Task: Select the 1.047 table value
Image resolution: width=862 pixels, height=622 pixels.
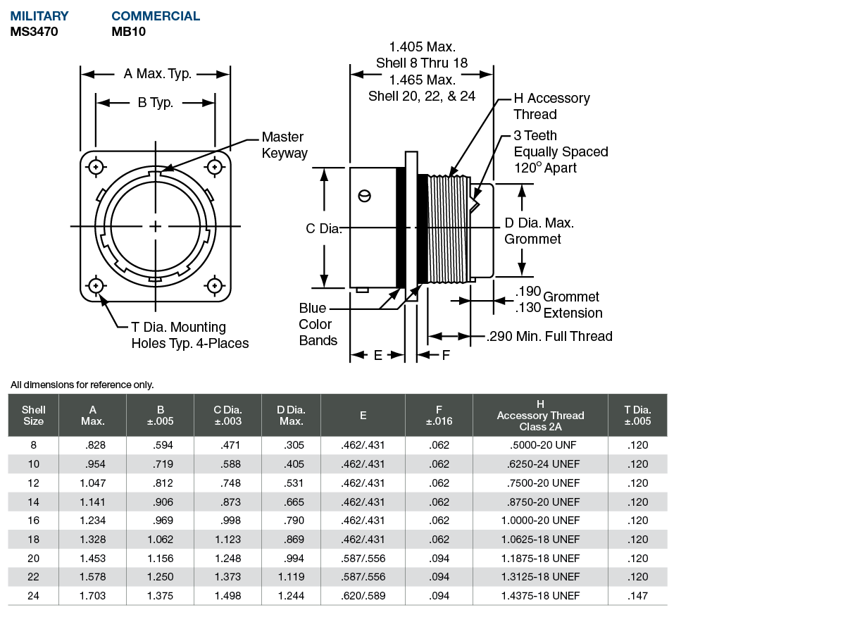Action: coord(92,483)
